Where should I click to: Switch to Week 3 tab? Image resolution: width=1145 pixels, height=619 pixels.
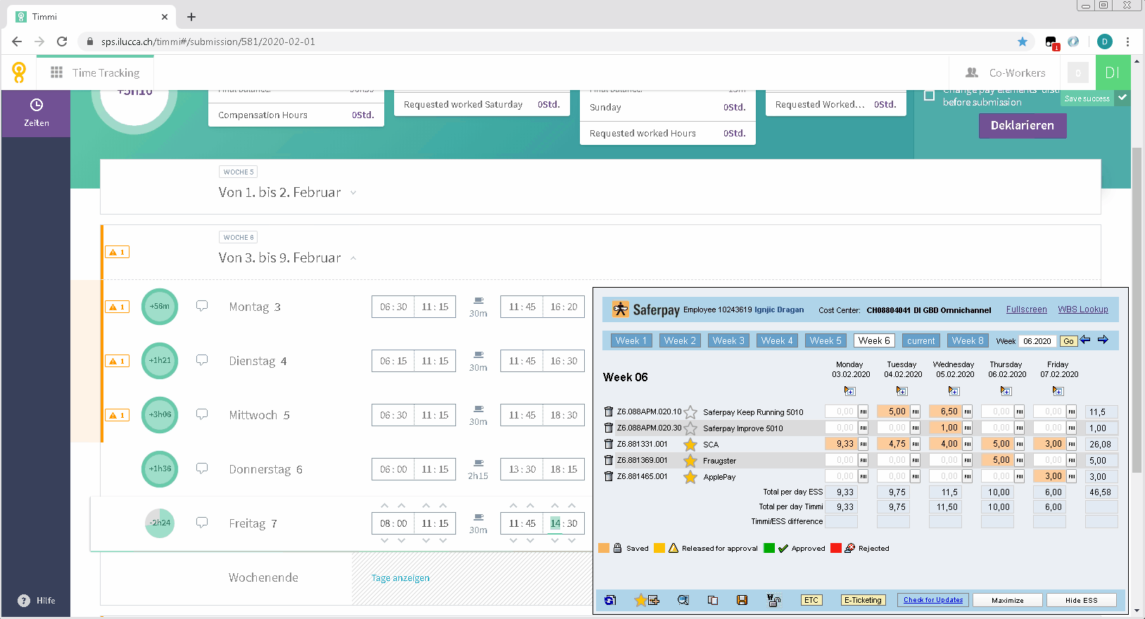(x=728, y=340)
